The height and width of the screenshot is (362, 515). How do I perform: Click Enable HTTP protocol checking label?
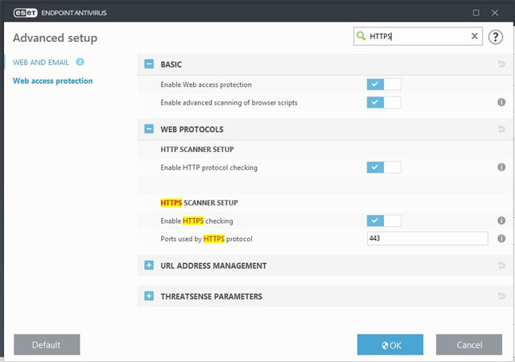coord(209,167)
